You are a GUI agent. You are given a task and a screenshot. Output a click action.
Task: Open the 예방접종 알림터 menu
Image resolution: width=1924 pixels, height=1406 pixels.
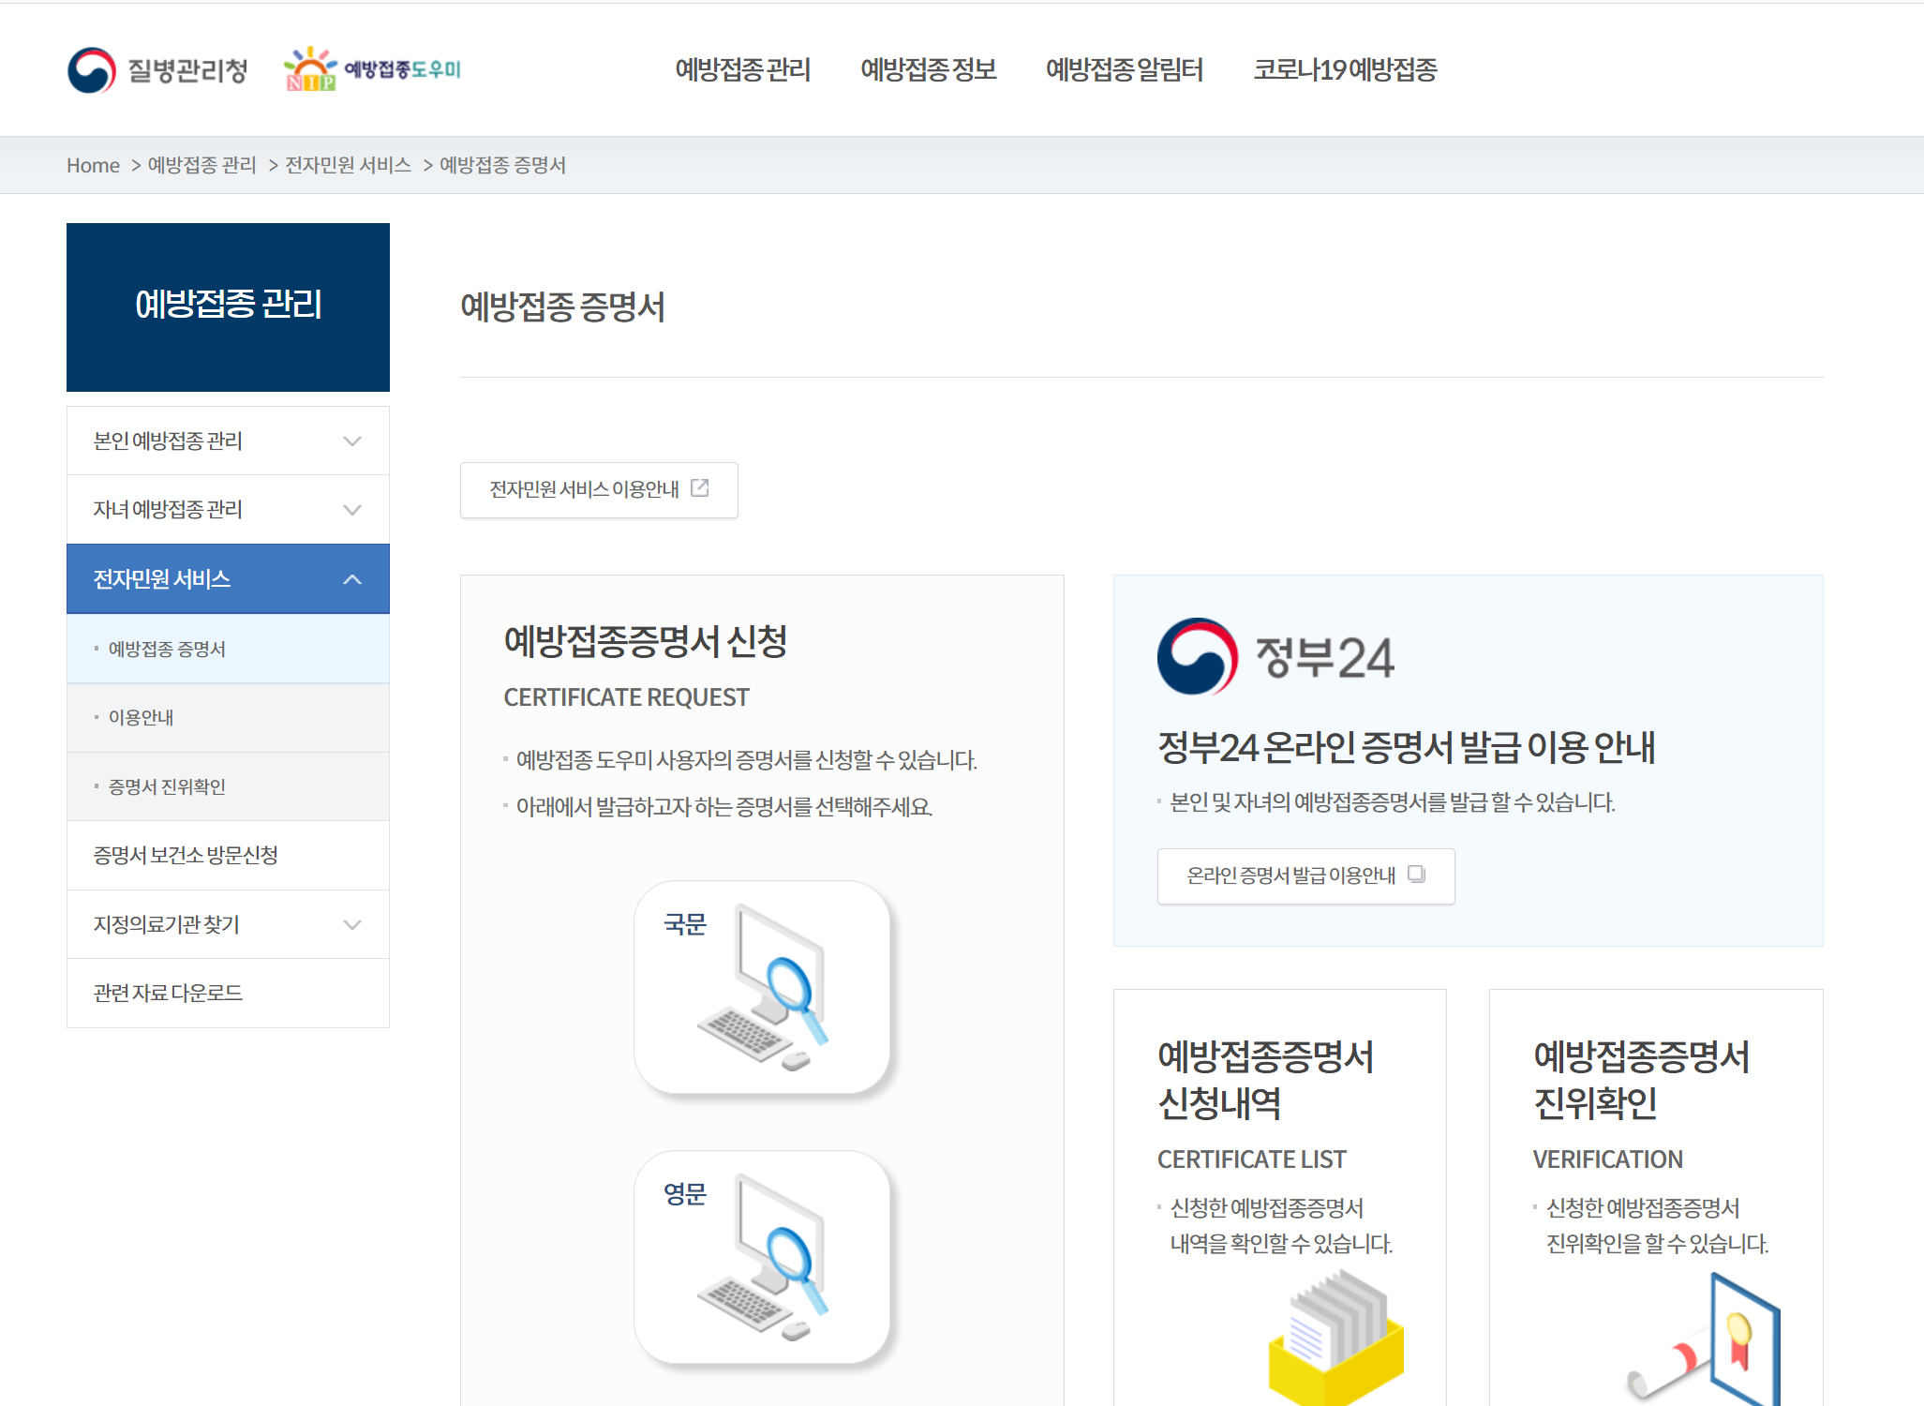coord(1124,69)
